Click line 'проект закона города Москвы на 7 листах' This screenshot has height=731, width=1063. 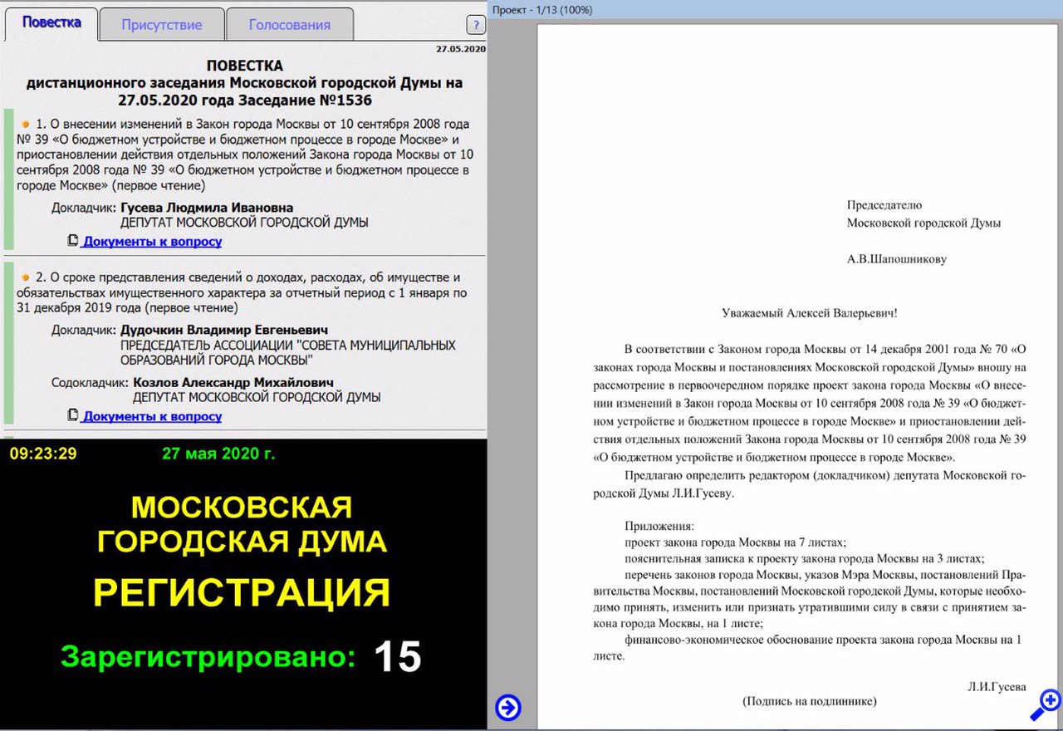735,542
